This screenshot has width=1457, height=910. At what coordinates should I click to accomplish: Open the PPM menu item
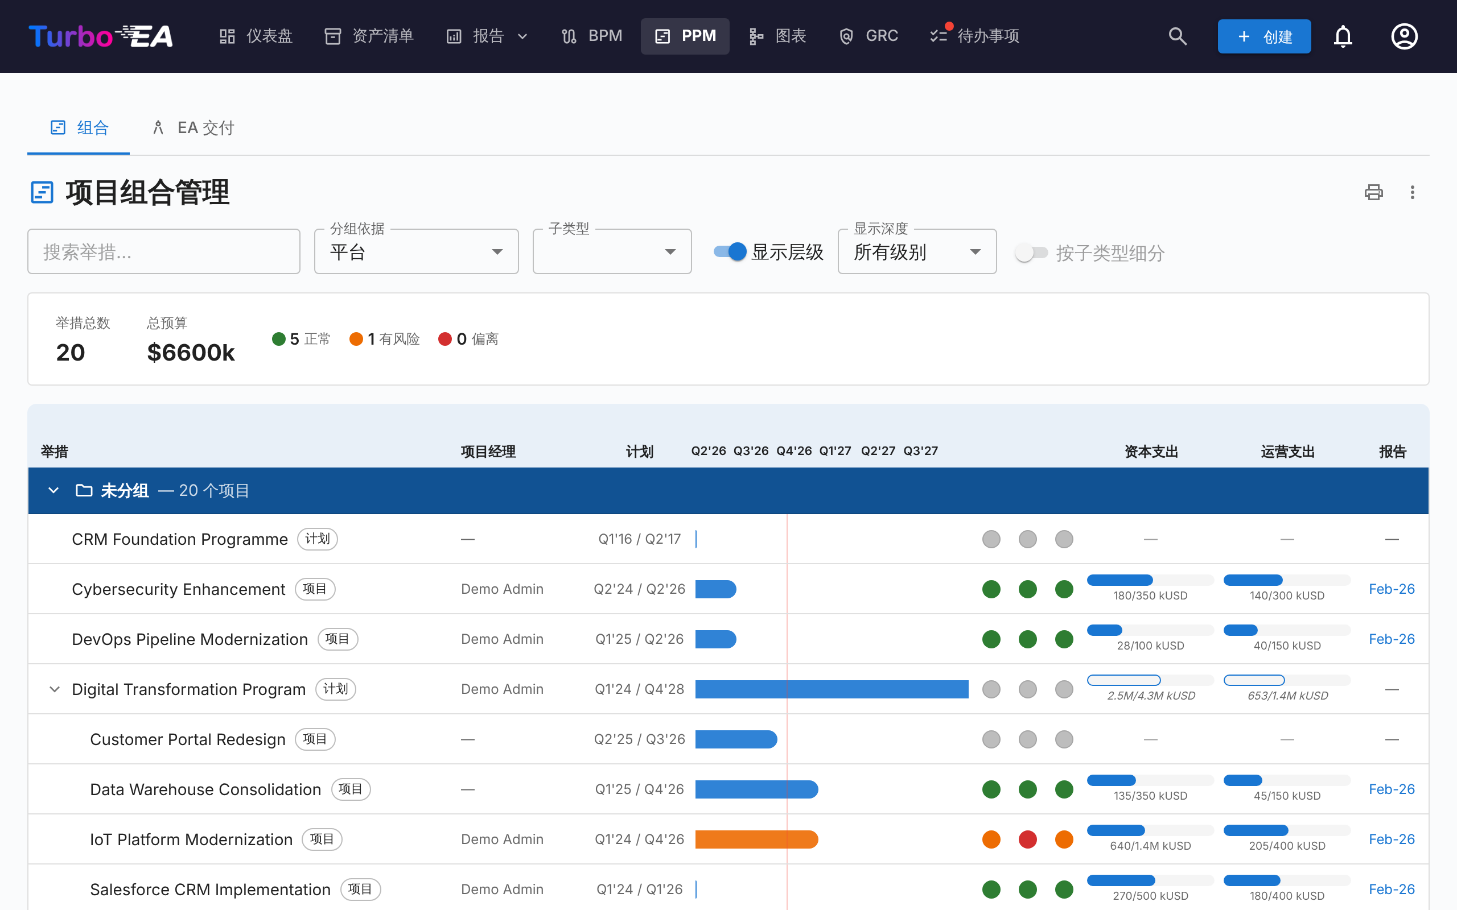tap(685, 36)
